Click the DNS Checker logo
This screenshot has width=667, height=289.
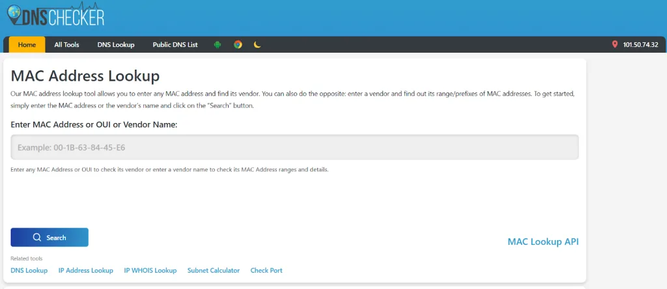(56, 15)
